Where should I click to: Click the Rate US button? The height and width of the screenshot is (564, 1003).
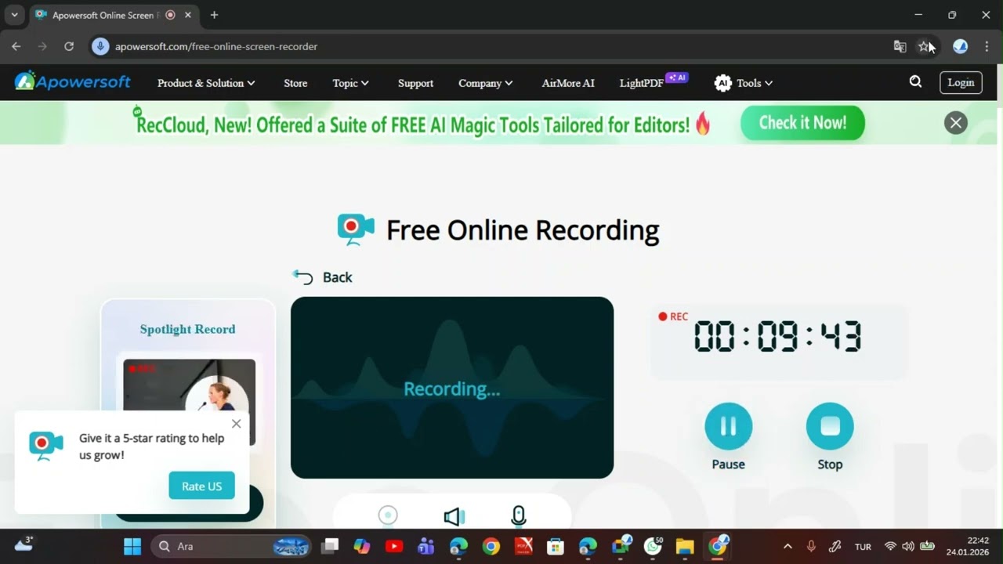(201, 486)
